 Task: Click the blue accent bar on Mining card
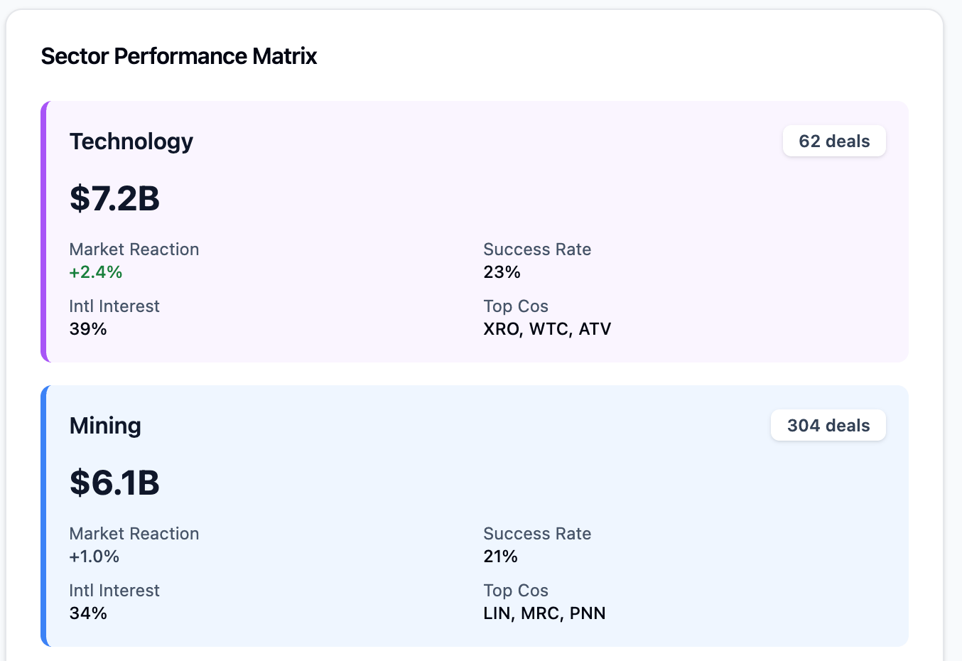44,516
